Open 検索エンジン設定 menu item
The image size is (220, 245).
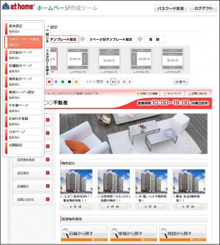[x=23, y=95]
